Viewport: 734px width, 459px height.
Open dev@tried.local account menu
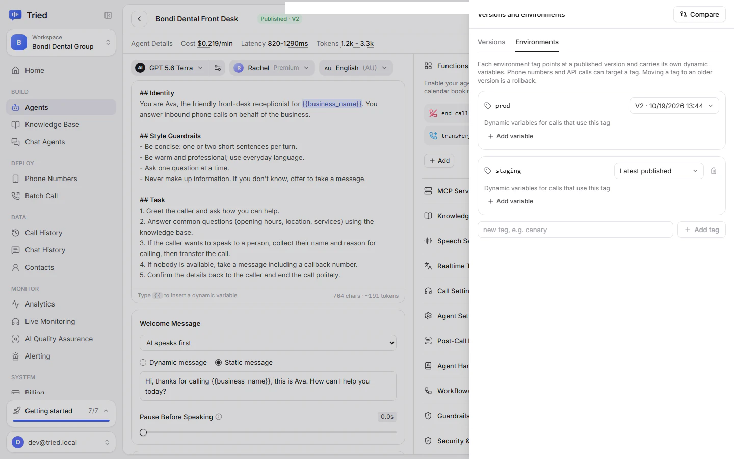[x=61, y=442]
